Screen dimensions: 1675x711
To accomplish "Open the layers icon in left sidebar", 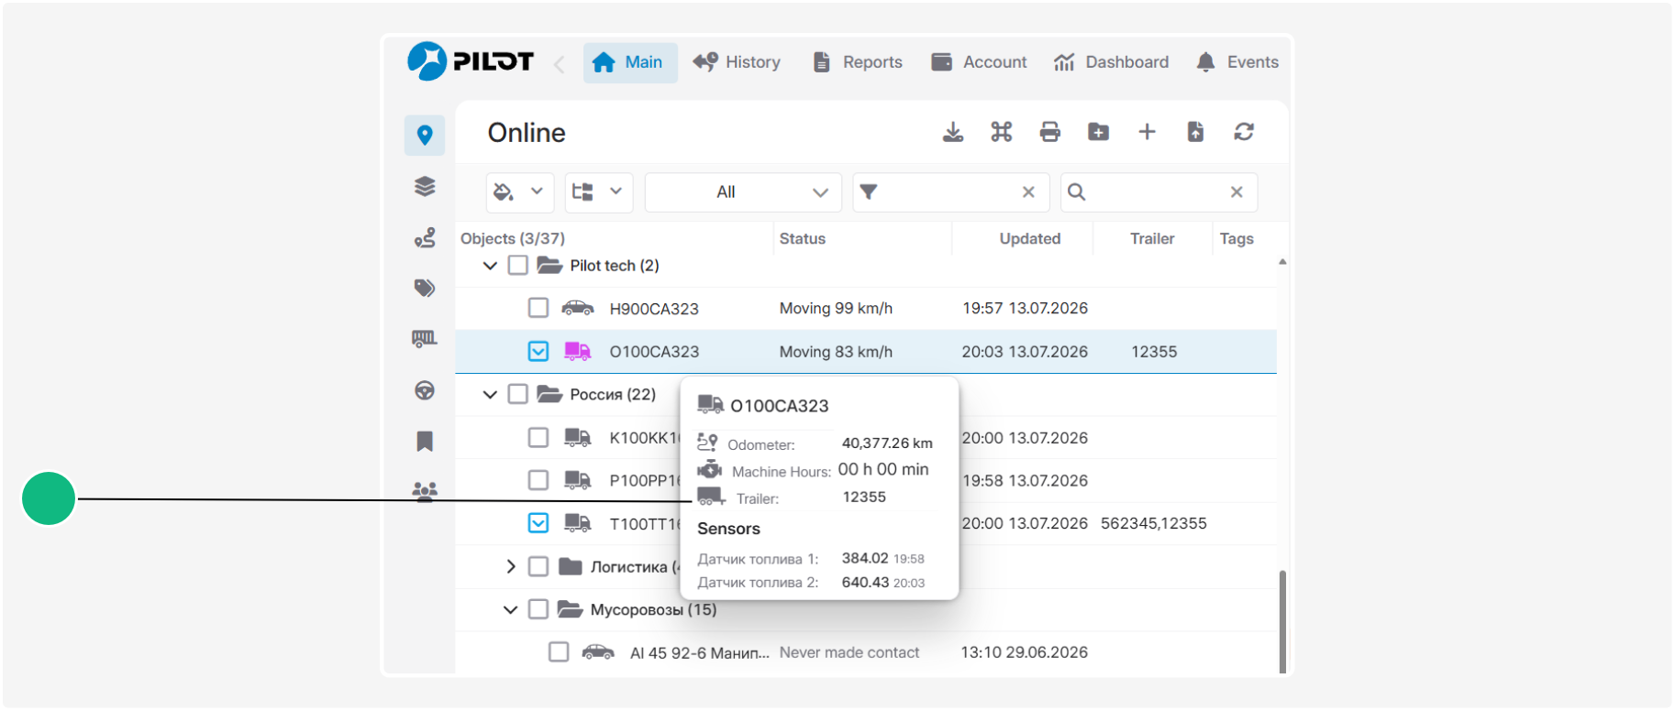I will (425, 187).
